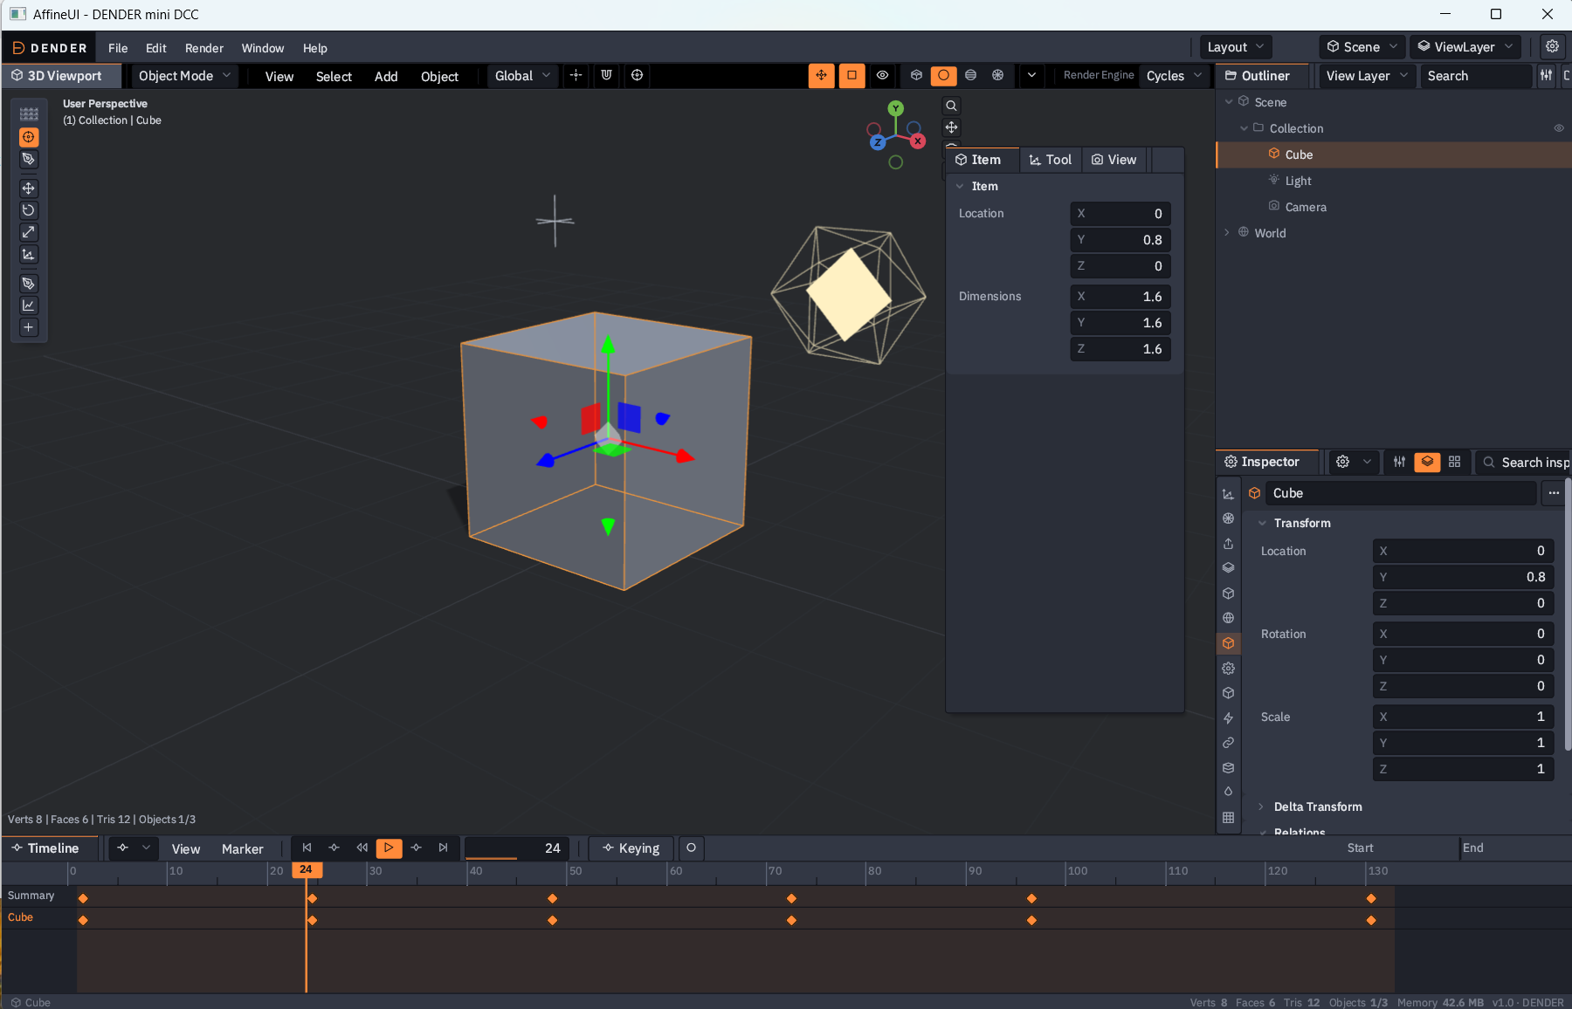Open the Render menu
1572x1009 pixels.
click(x=204, y=48)
